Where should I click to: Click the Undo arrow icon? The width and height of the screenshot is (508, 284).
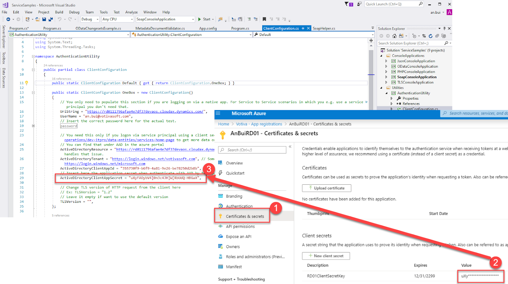(x=59, y=19)
